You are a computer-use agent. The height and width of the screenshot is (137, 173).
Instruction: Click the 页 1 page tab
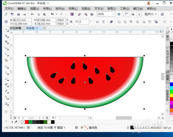pyautogui.click(x=54, y=118)
